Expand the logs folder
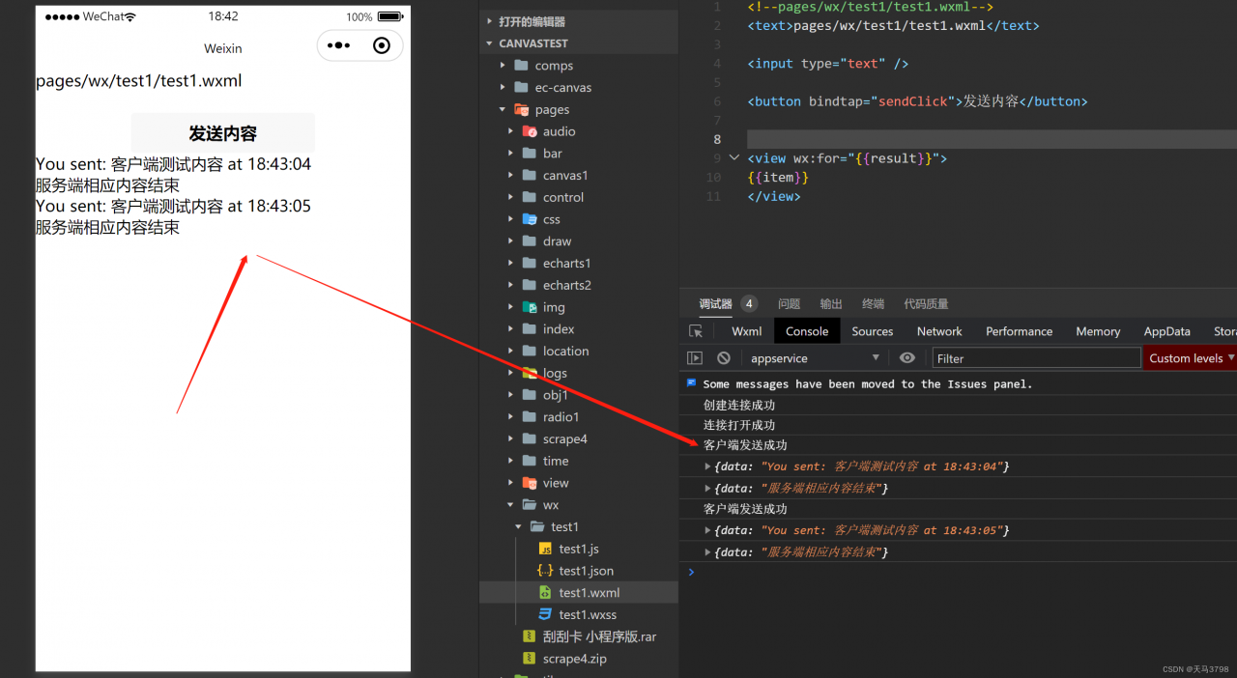This screenshot has height=678, width=1237. (579, 373)
